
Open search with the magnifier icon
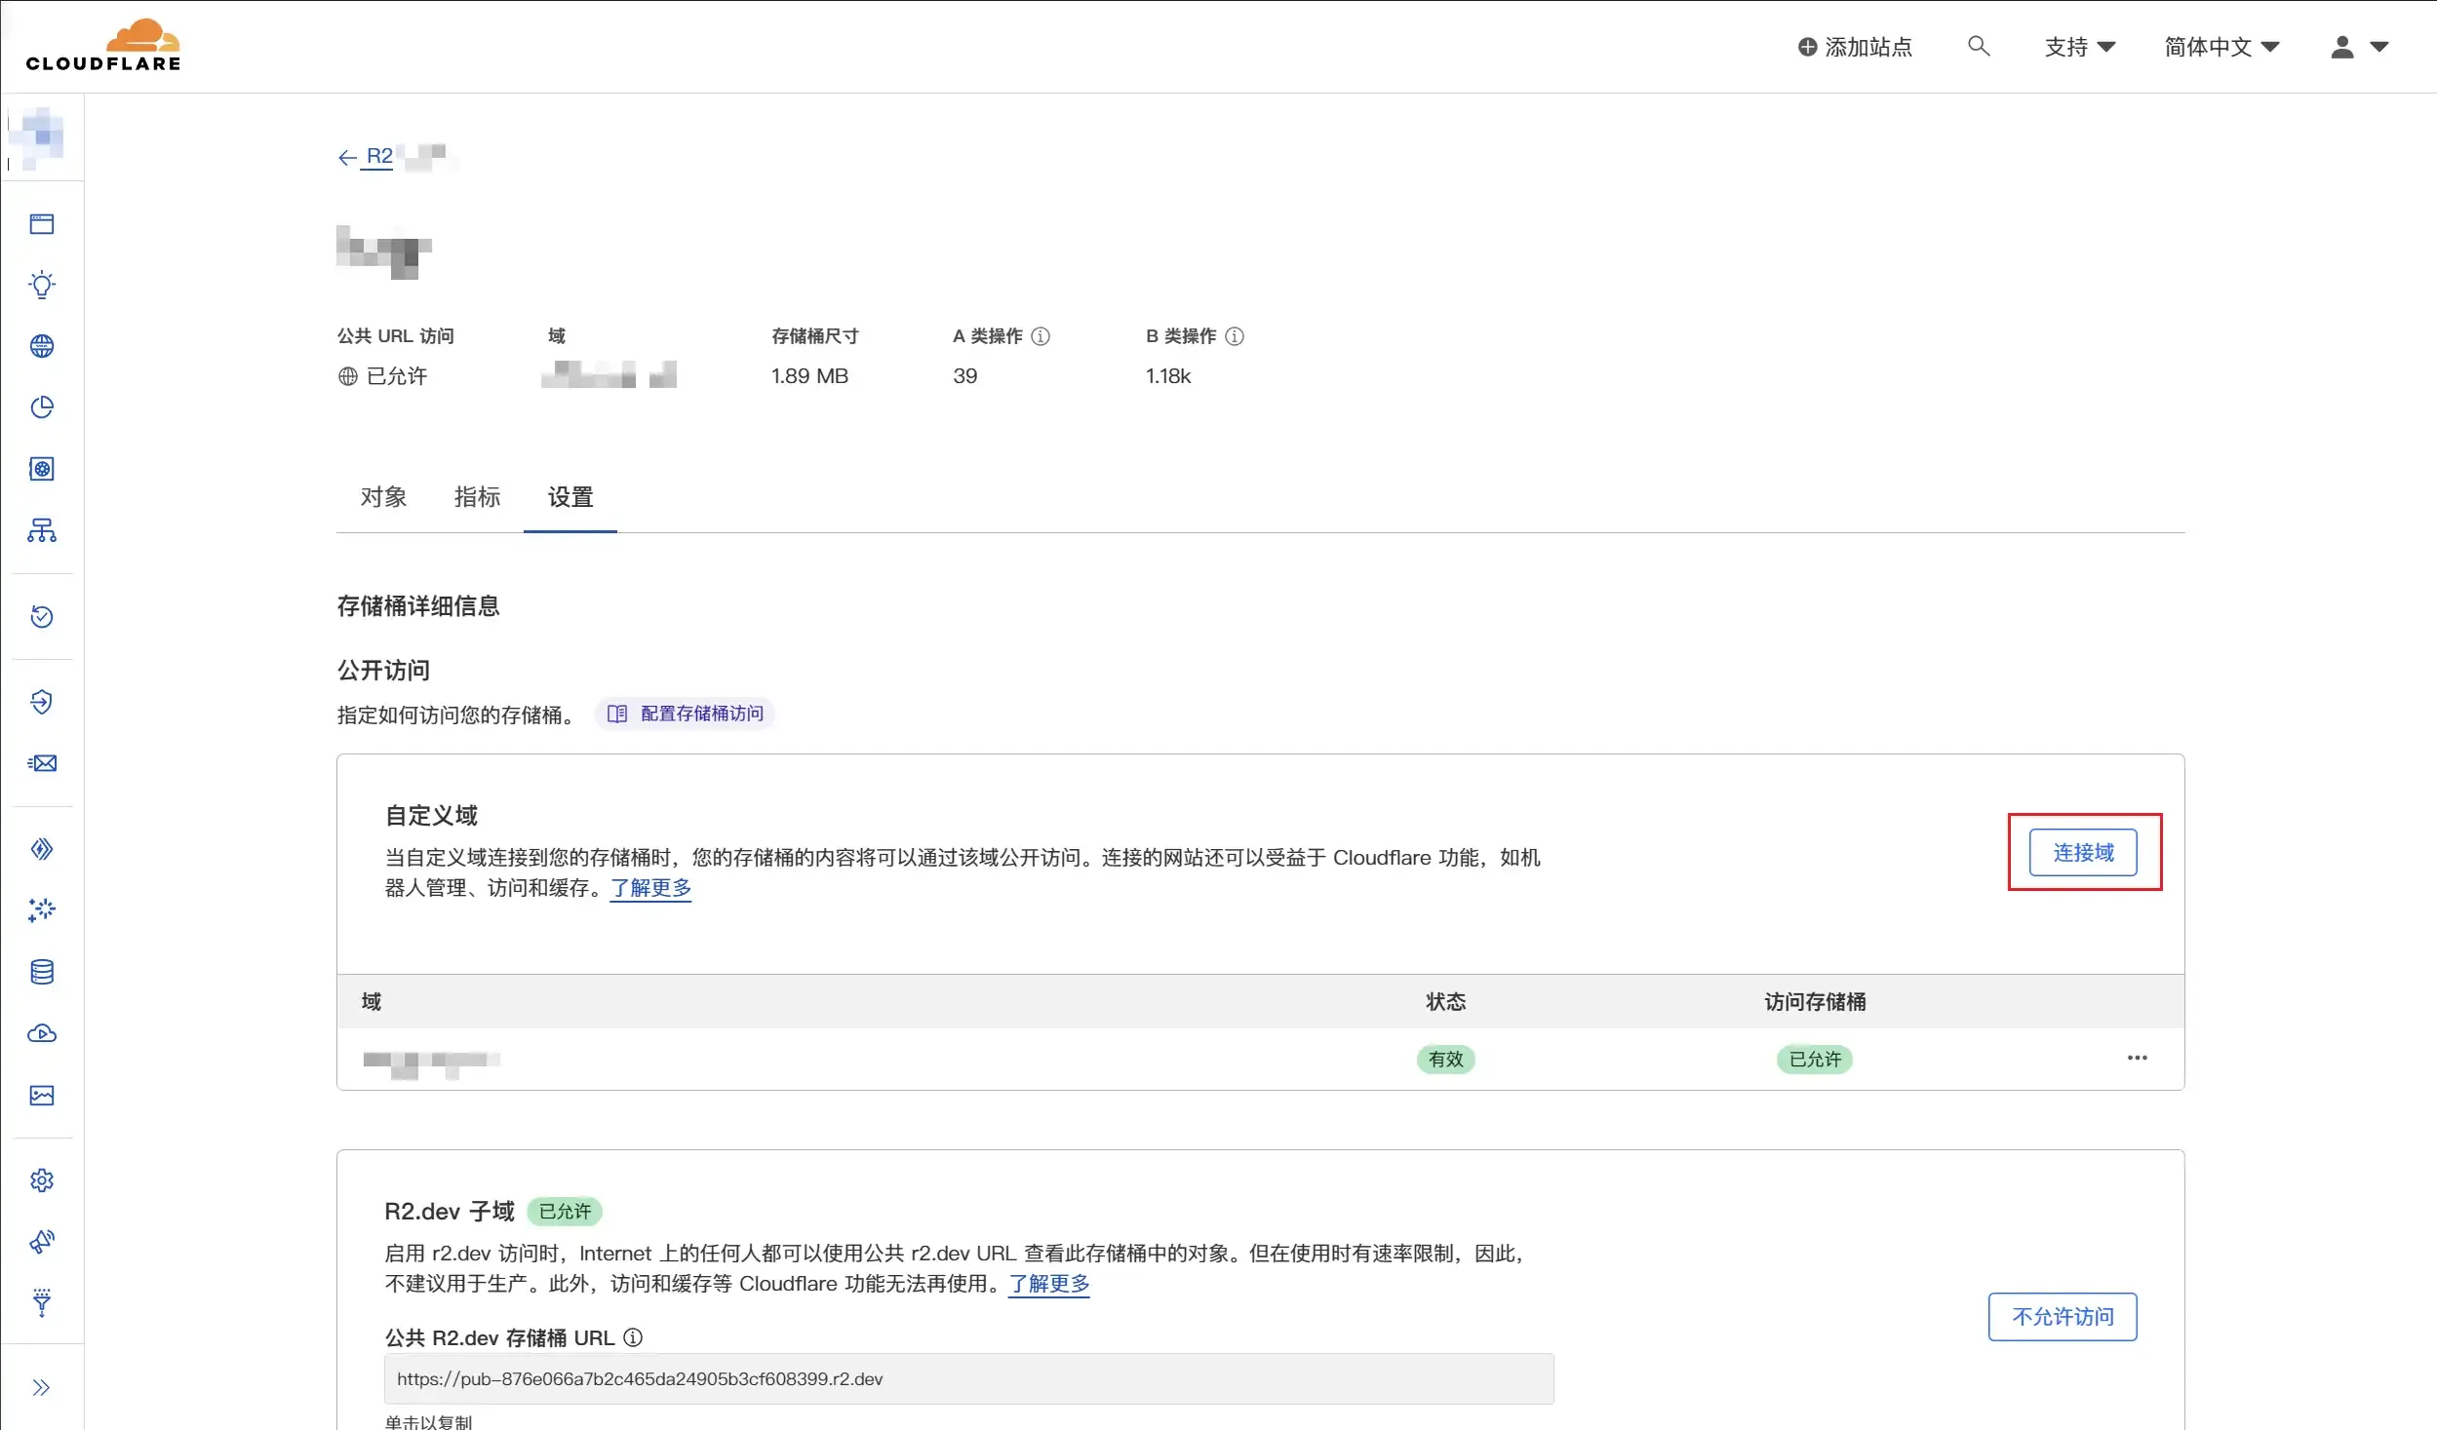(x=1978, y=46)
